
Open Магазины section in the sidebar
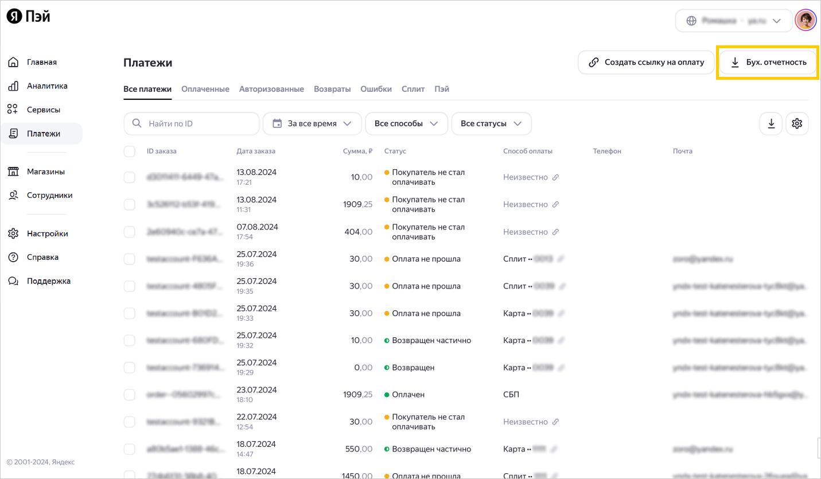45,172
